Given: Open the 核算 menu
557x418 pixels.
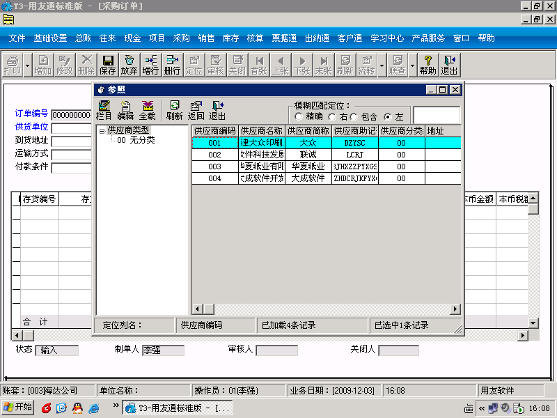Looking at the screenshot, I should [x=255, y=38].
